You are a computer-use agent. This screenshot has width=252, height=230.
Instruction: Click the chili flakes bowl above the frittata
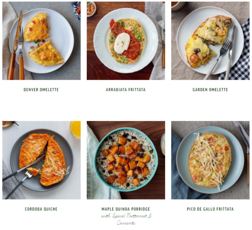click(x=91, y=9)
